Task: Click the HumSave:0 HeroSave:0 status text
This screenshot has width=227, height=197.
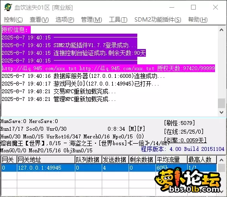Action: click(x=29, y=121)
